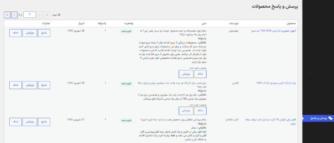The width and height of the screenshot is (334, 143).
Task: Click پاسخ button in کاربر دکاشاپ row
Action: click(x=44, y=122)
